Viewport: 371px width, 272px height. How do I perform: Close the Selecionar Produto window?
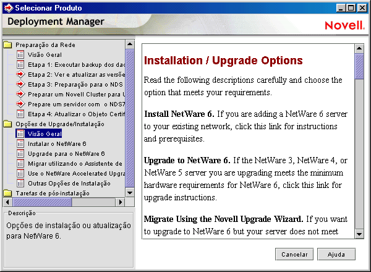(362, 8)
